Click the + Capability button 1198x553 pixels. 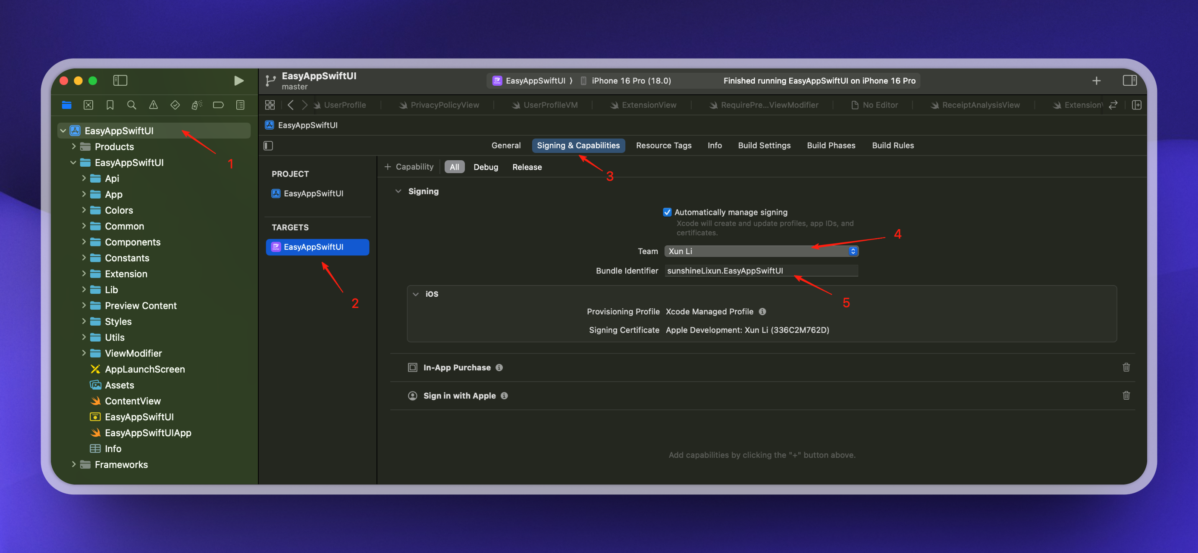pyautogui.click(x=409, y=167)
